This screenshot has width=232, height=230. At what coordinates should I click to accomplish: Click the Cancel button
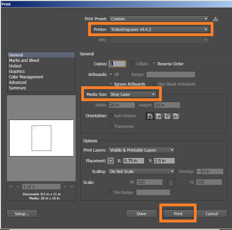[212, 213]
